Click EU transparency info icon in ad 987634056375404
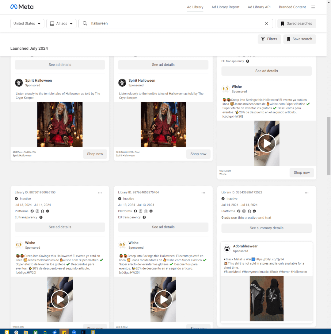 click(144, 217)
